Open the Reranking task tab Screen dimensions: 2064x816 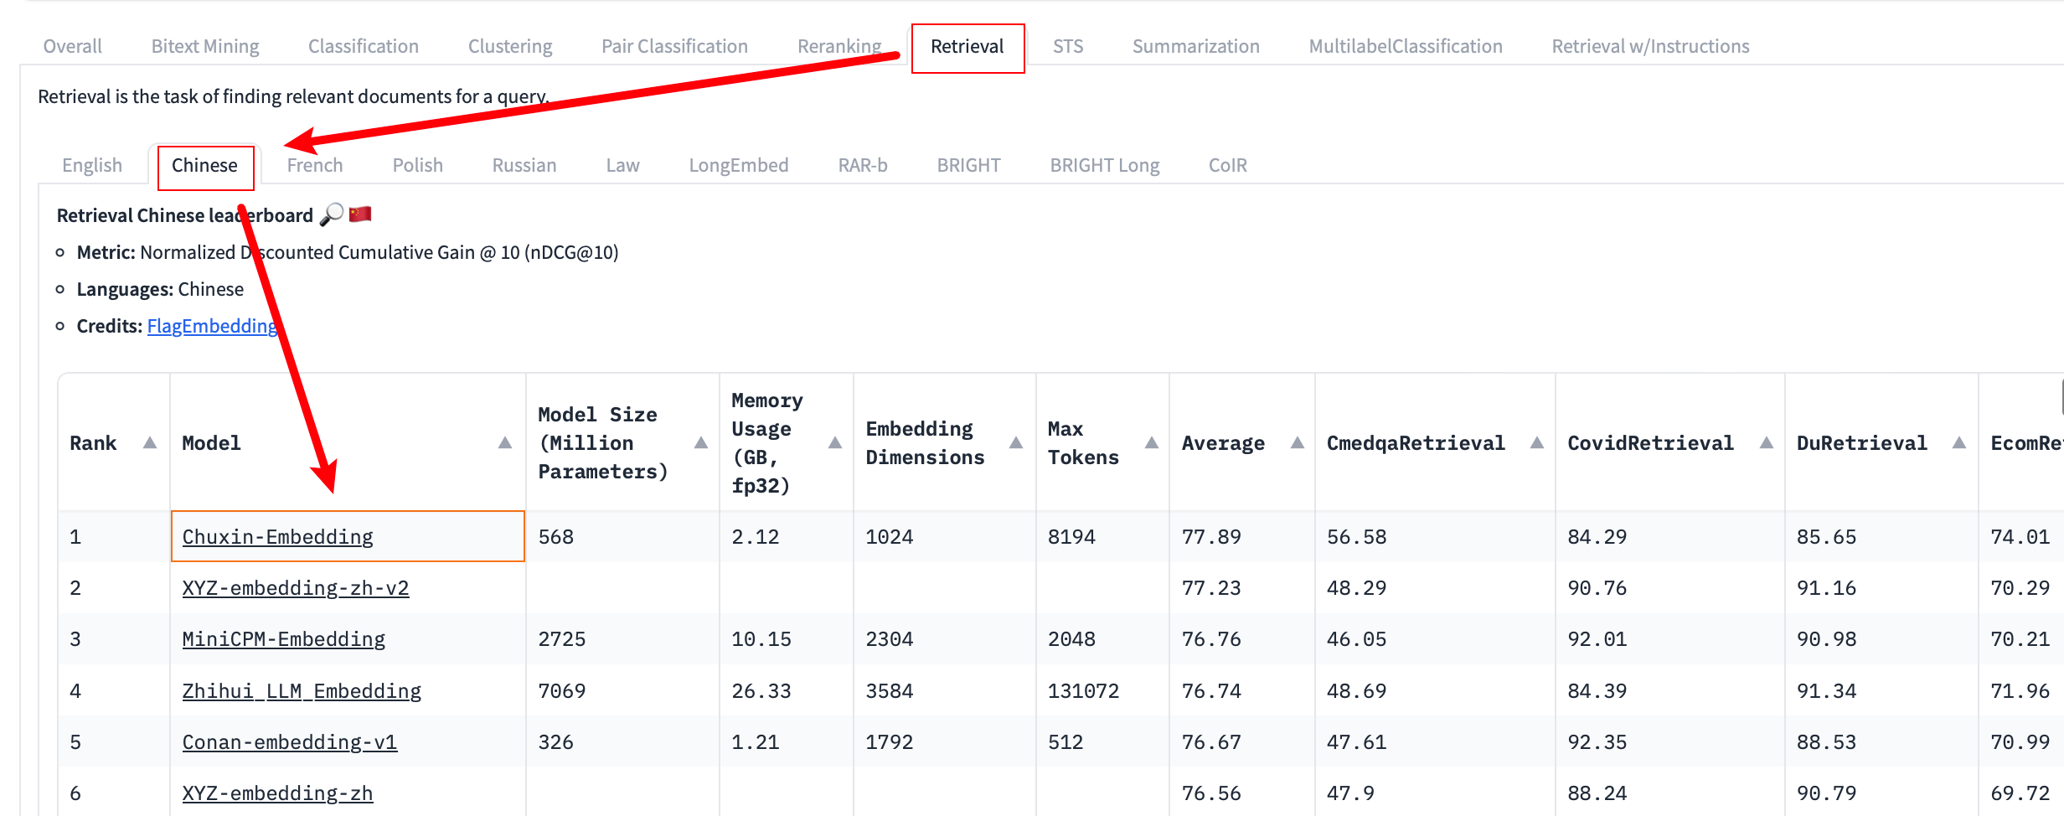[x=838, y=46]
